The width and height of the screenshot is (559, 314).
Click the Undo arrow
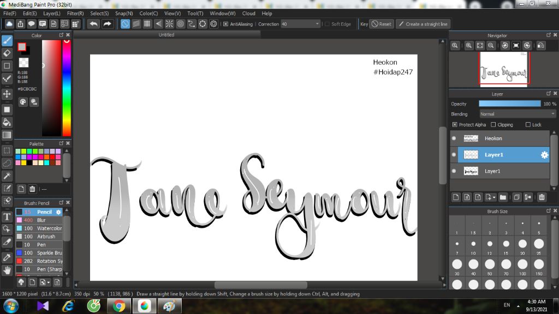pyautogui.click(x=94, y=24)
